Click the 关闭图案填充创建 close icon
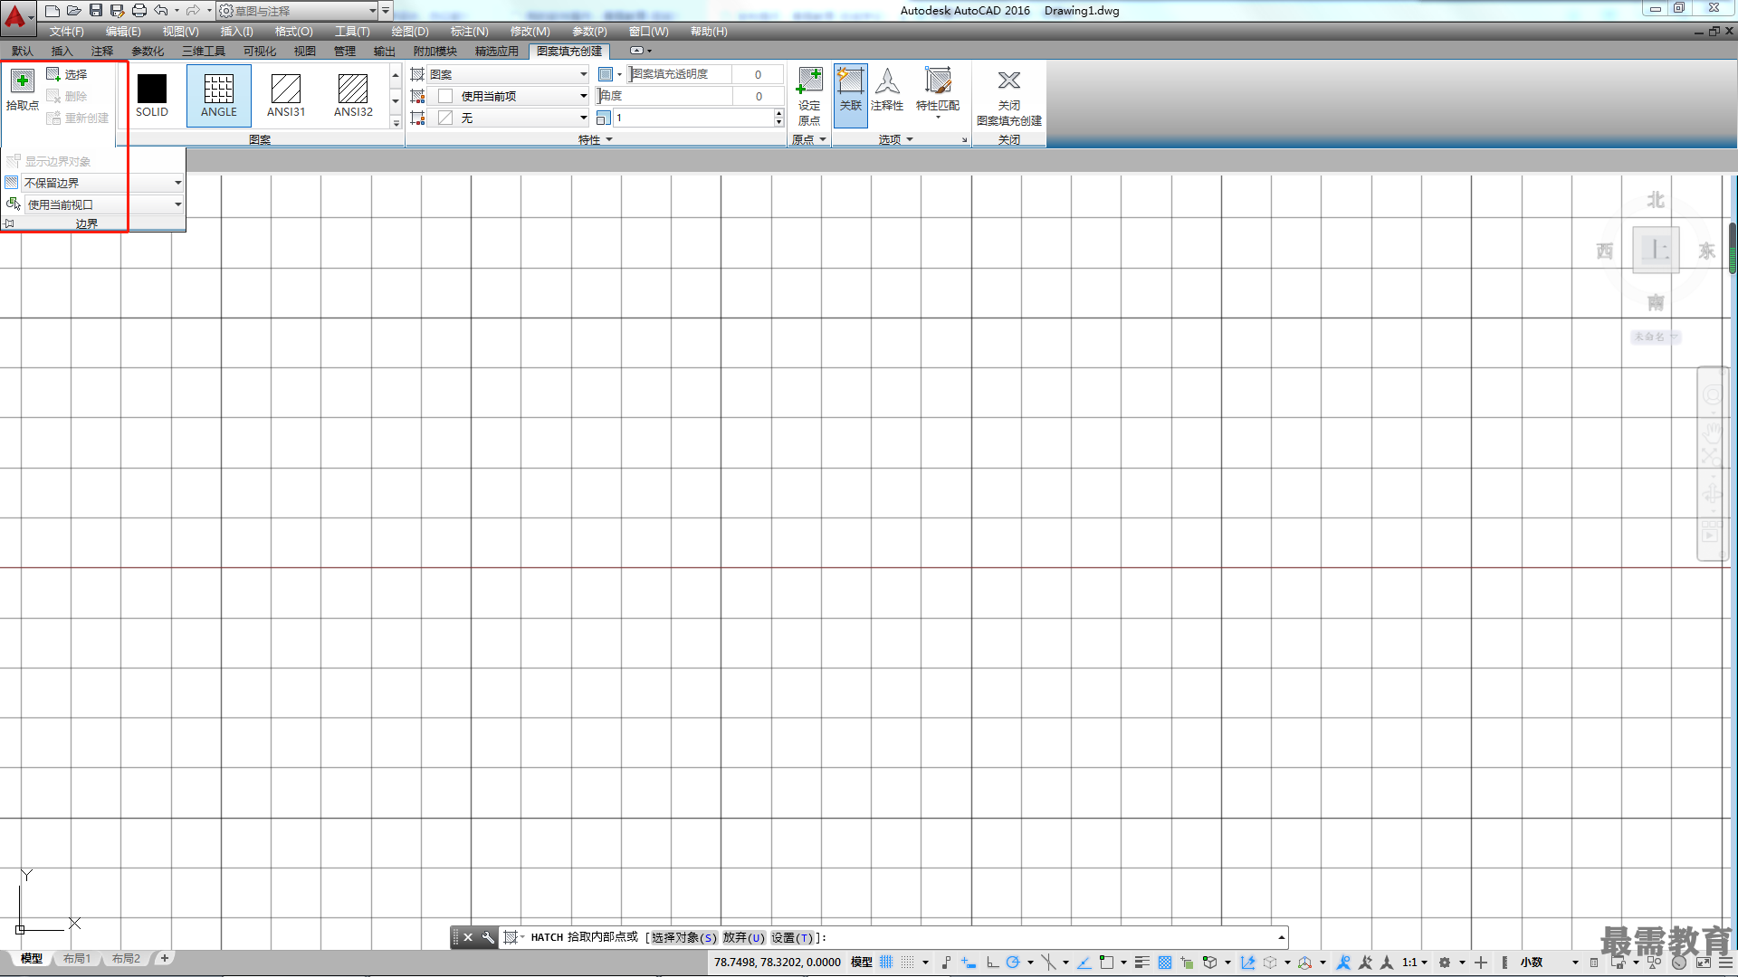The image size is (1738, 977). [x=1009, y=81]
